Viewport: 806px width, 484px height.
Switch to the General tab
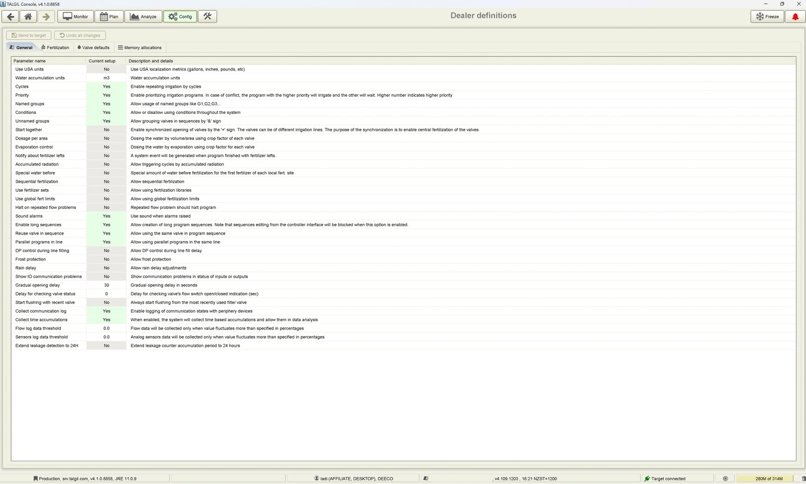21,47
